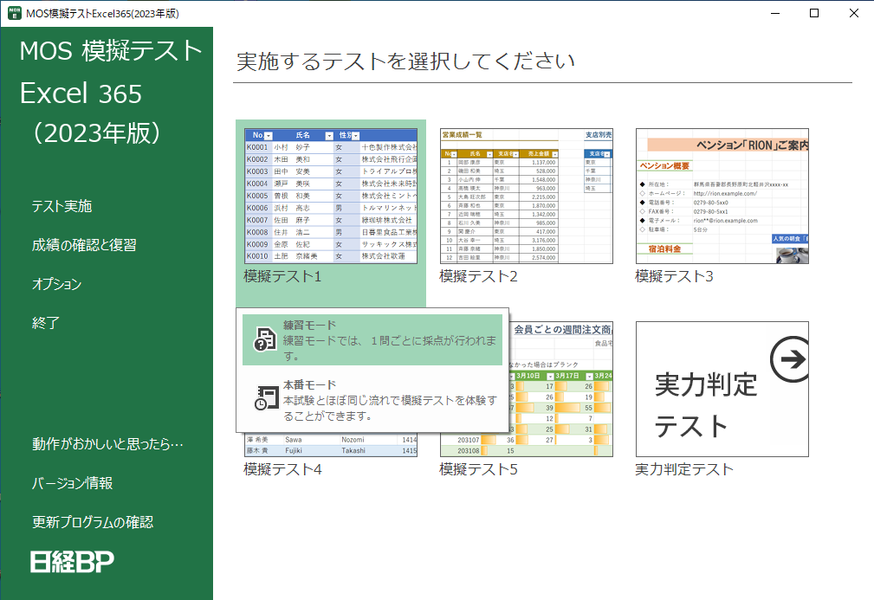The width and height of the screenshot is (874, 600).
Task: Minimize the MOS模擬テスト window
Action: (774, 13)
